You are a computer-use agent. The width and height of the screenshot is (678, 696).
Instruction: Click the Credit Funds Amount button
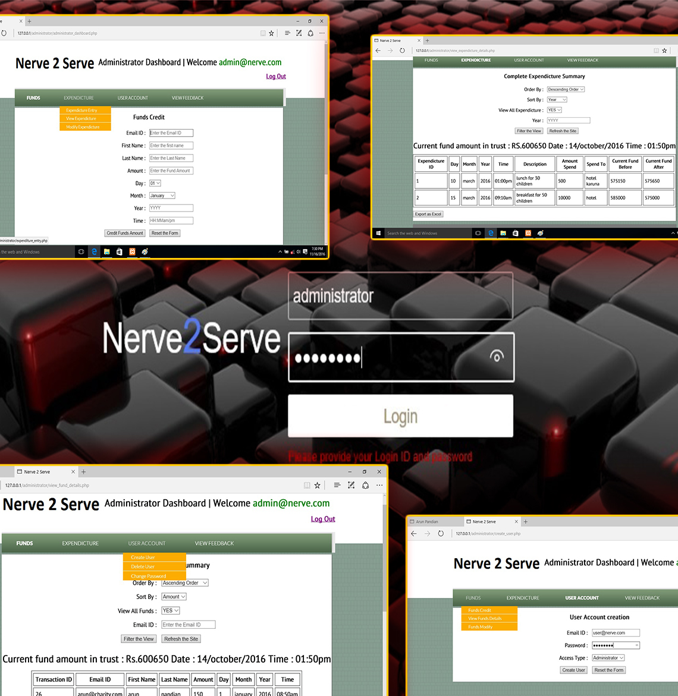(125, 233)
